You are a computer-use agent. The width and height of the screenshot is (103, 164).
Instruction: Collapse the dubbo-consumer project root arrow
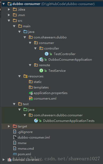tap(4, 4)
